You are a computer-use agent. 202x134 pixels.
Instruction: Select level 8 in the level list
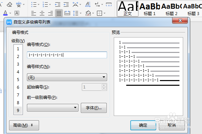point(18,103)
